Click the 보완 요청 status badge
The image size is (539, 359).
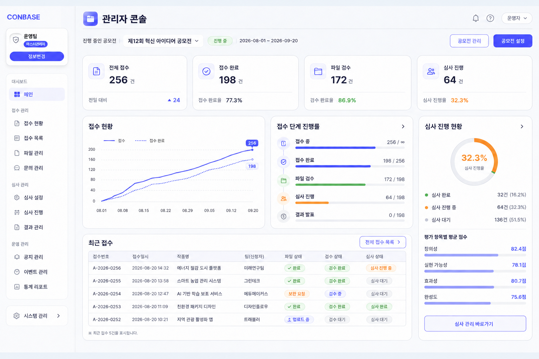(x=297, y=294)
